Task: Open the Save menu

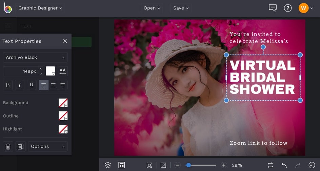Action: point(181,8)
